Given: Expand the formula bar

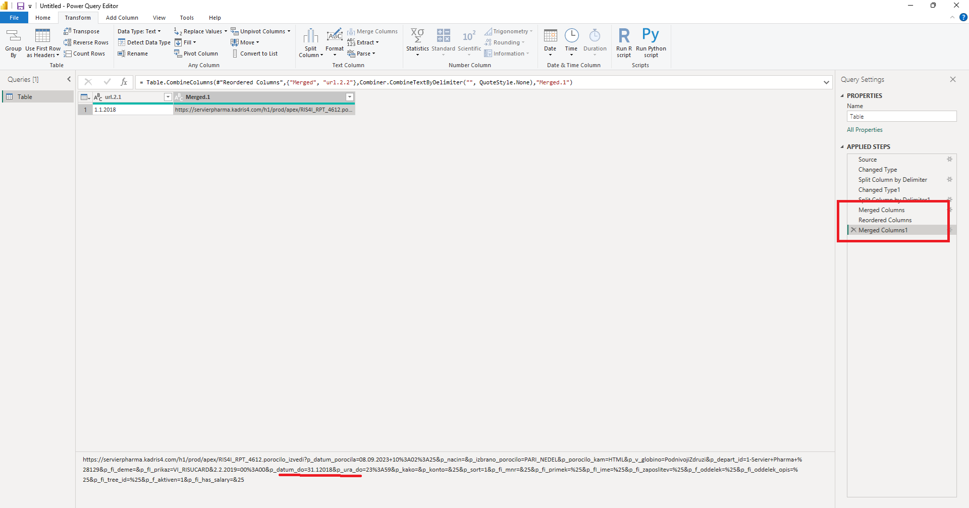Looking at the screenshot, I should pos(826,82).
